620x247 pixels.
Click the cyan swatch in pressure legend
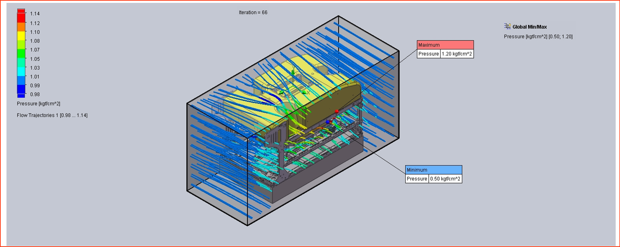pyautogui.click(x=21, y=71)
